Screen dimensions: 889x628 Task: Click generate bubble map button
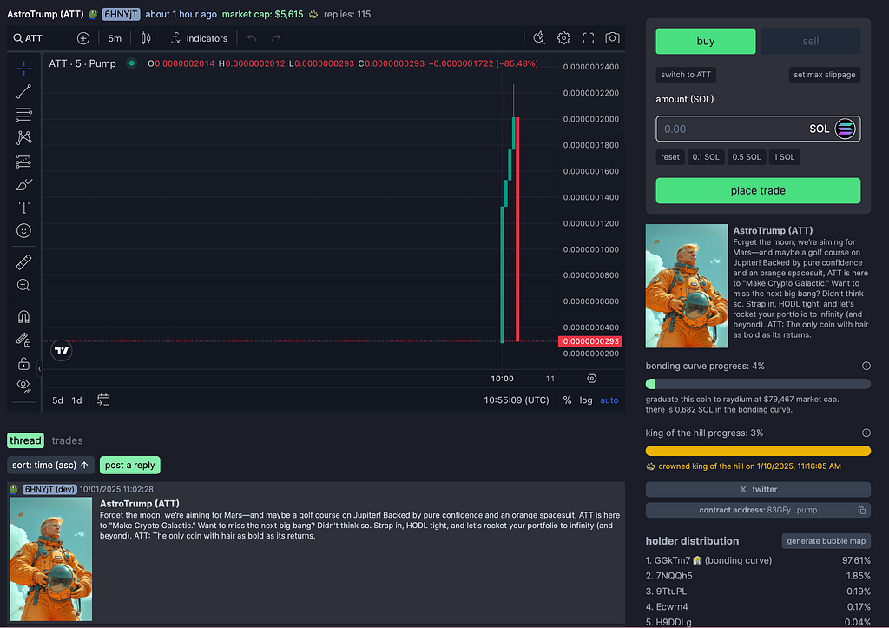826,541
